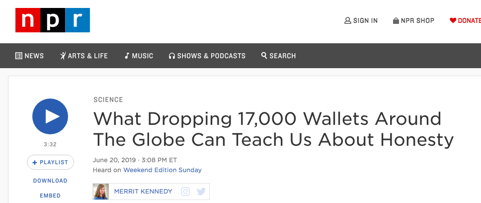This screenshot has height=203, width=481.
Task: Open the Merrit Kennedy author page
Action: pyautogui.click(x=143, y=192)
